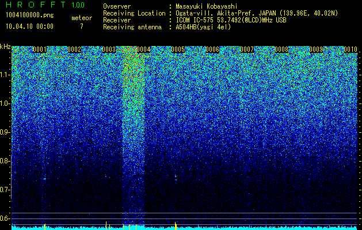Image resolution: width=362 pixels, height=230 pixels.
Task: Click the Receiving Location label
Action: pyautogui.click(x=134, y=13)
